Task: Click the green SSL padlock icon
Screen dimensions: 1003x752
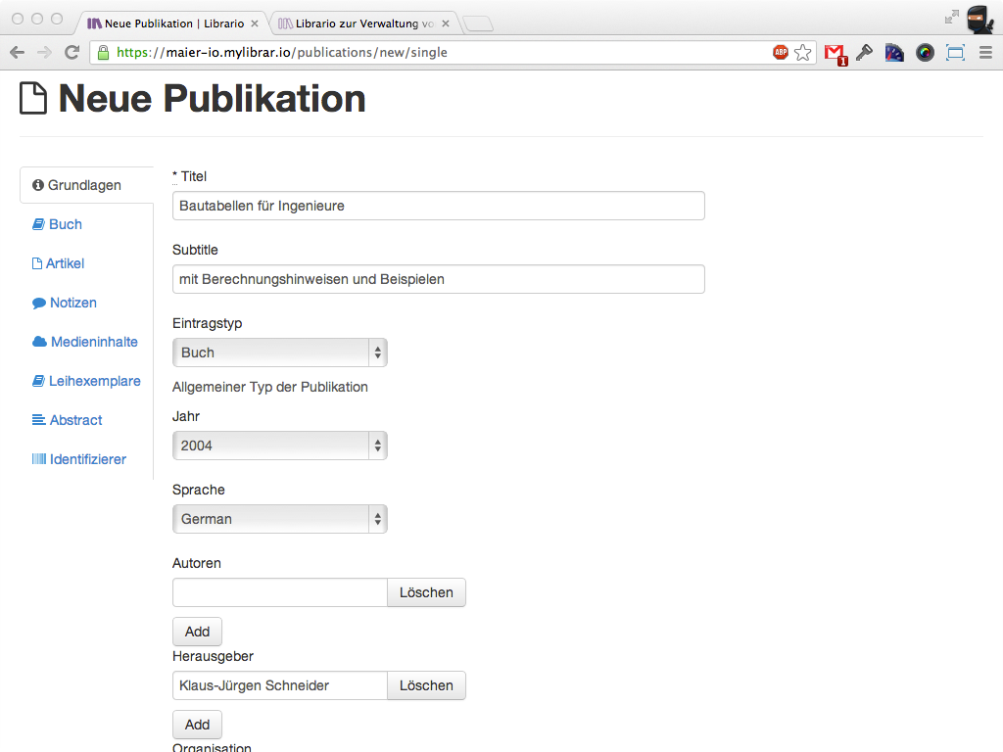Action: pyautogui.click(x=103, y=53)
